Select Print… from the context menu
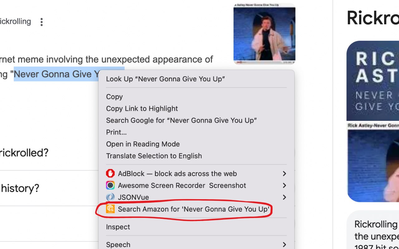 [116, 132]
